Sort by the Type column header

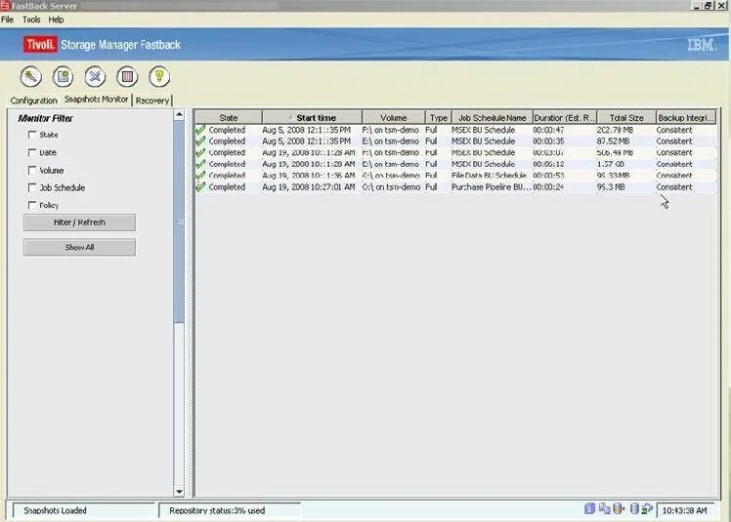point(438,118)
